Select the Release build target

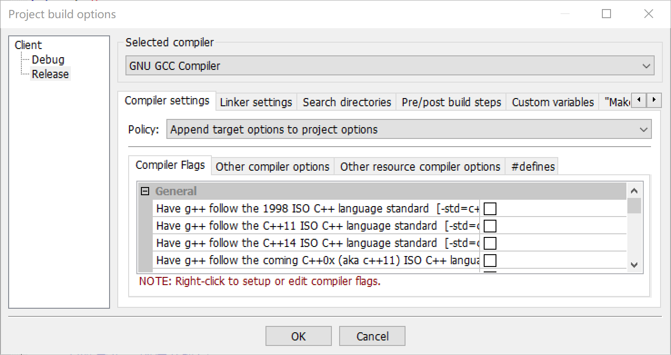point(50,74)
